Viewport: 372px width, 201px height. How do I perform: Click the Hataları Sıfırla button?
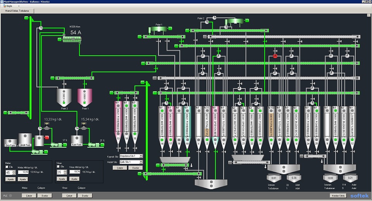(338, 196)
